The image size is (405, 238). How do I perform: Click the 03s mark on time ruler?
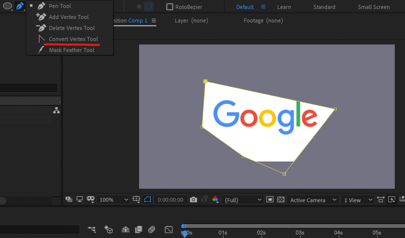click(x=300, y=232)
